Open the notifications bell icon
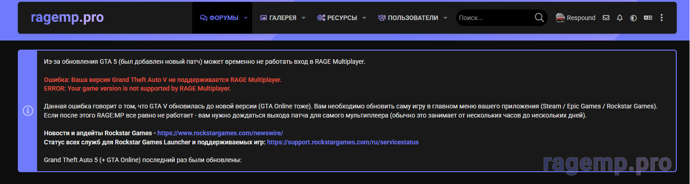Viewport: 690px width, 184px height. [x=620, y=18]
